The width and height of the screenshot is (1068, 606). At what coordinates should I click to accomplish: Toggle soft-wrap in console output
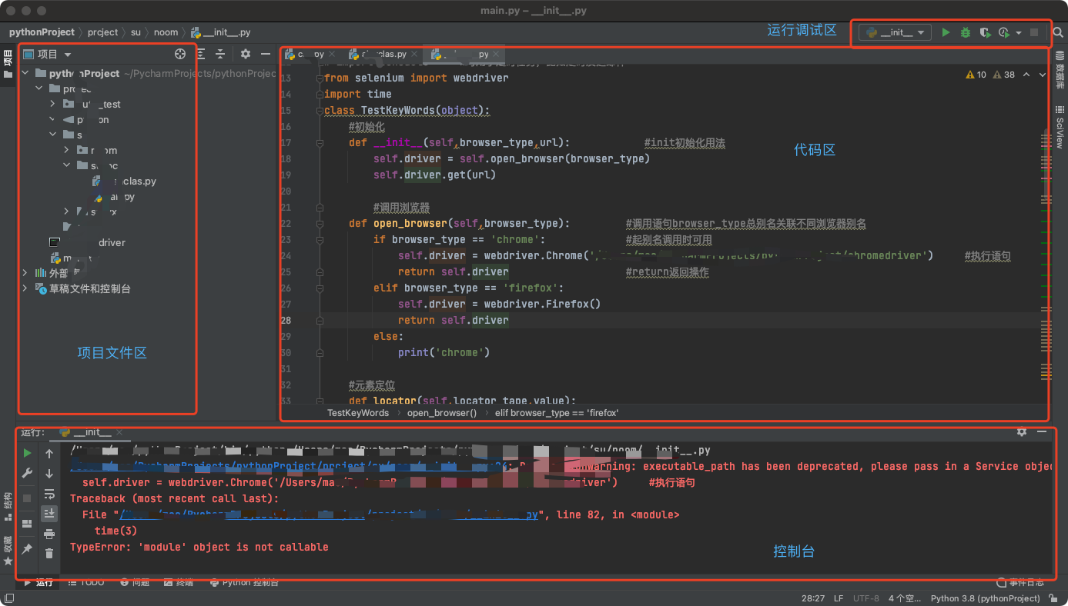(x=49, y=494)
